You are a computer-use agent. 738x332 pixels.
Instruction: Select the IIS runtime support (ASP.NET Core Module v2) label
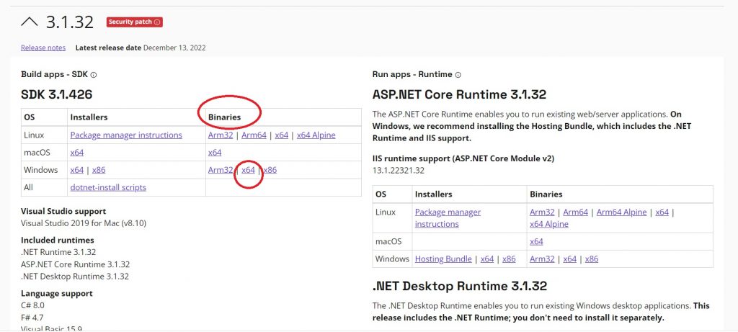463,158
